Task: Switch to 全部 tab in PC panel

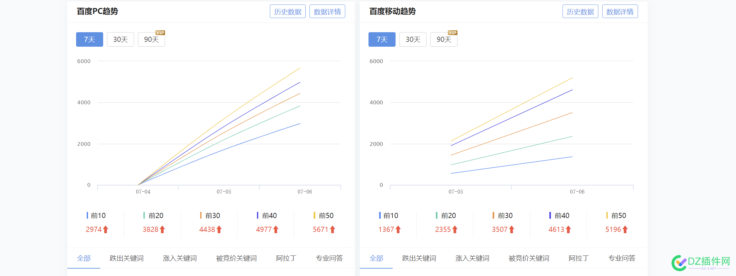Action: [84, 258]
